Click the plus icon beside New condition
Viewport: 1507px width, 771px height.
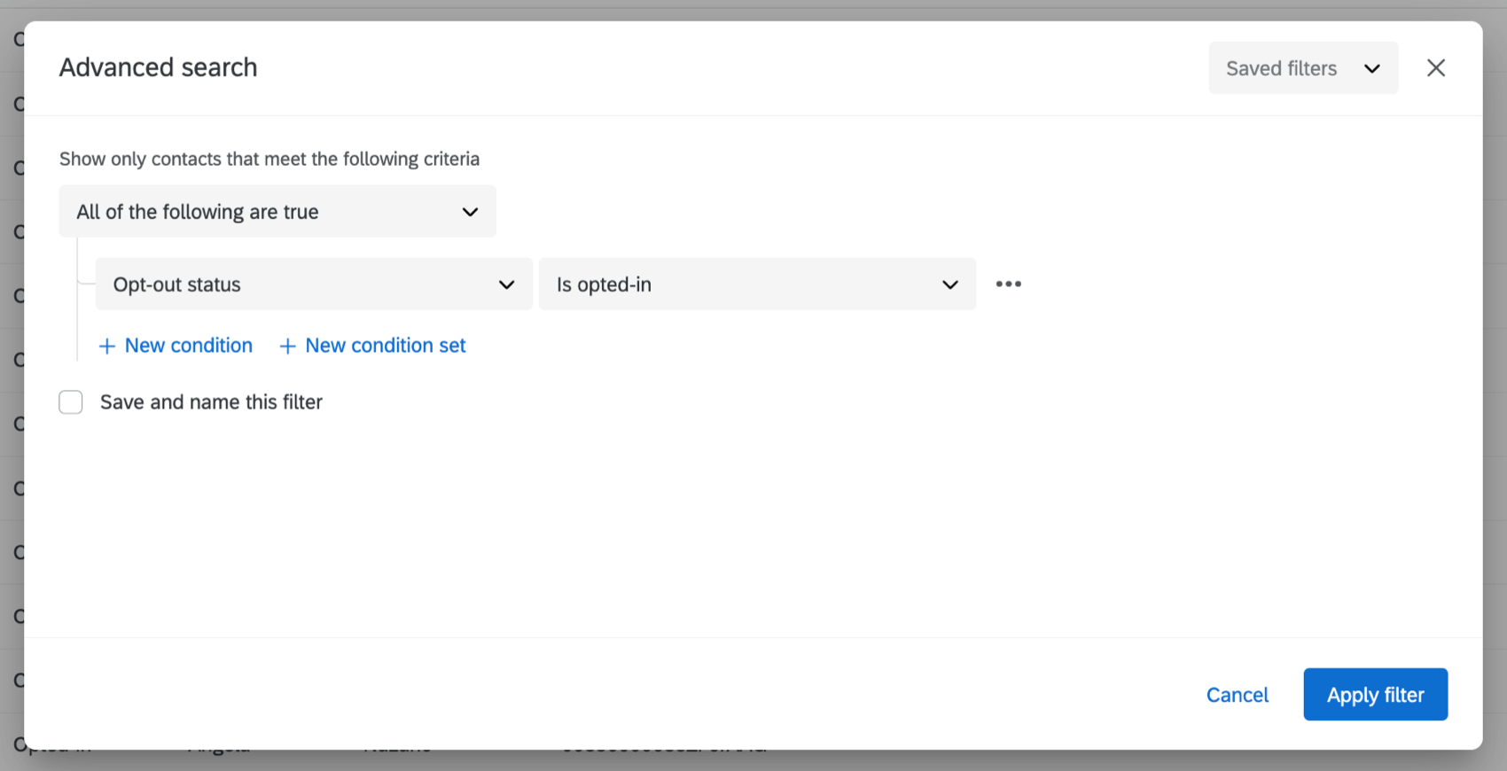pyautogui.click(x=106, y=346)
